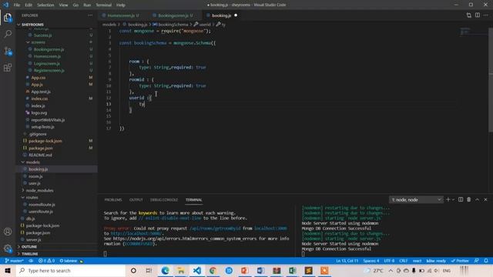Switch to the Bookingscreen.js editor tab
Screen dimensions: 493x277
(173, 15)
